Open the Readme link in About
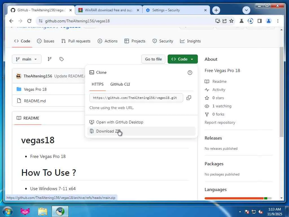 coord(219,81)
